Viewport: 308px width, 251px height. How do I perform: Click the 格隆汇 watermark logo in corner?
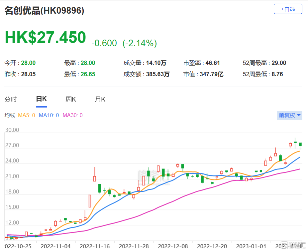point(292,245)
